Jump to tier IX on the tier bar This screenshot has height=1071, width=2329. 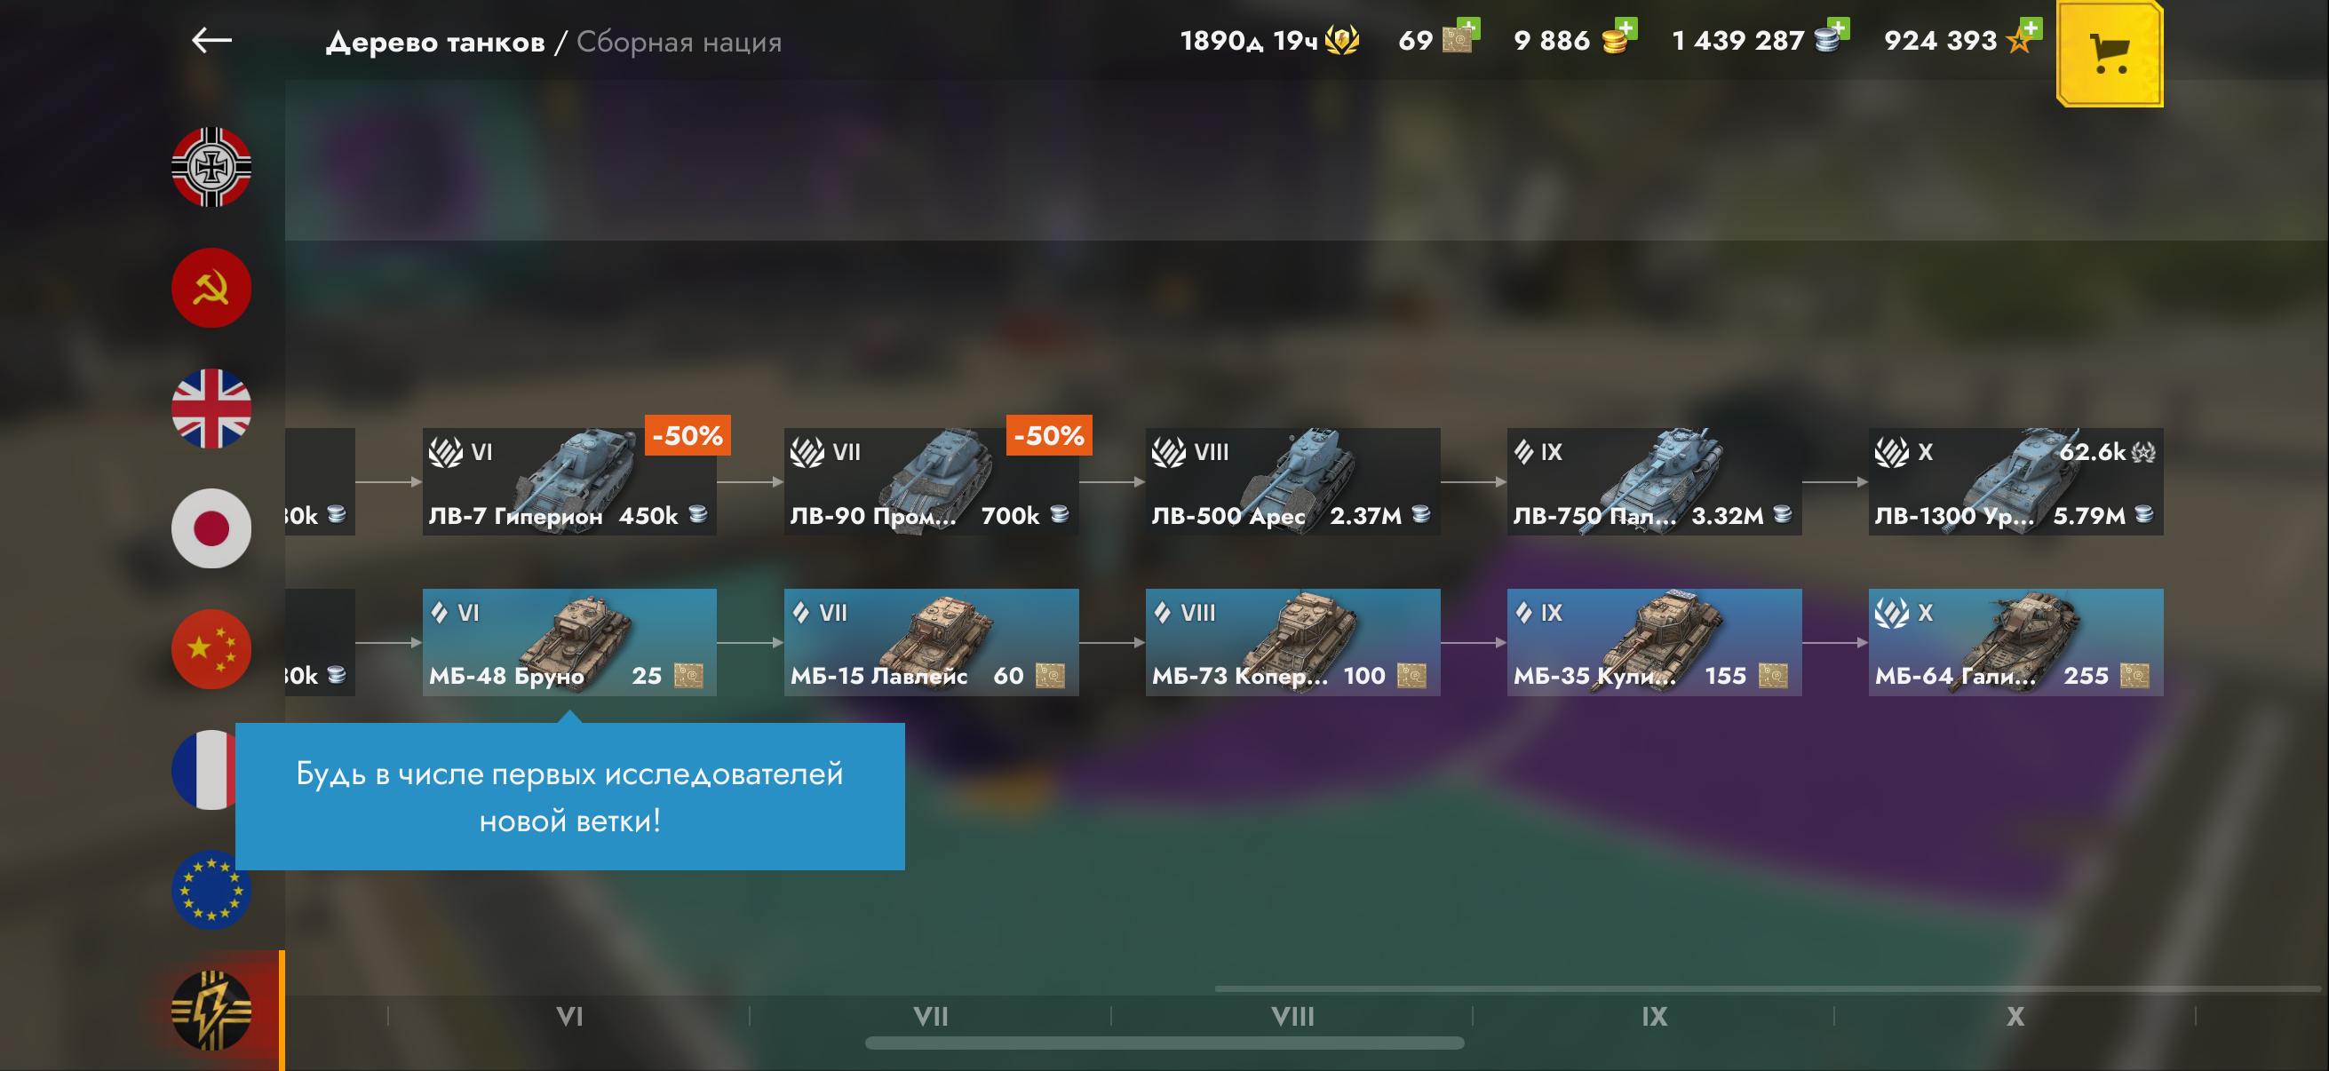(1655, 1017)
